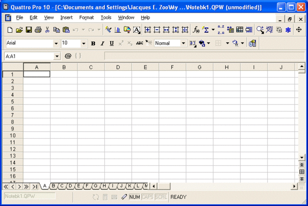This screenshot has width=308, height=206.
Task: Open the Arial font dropdown
Action: point(56,43)
